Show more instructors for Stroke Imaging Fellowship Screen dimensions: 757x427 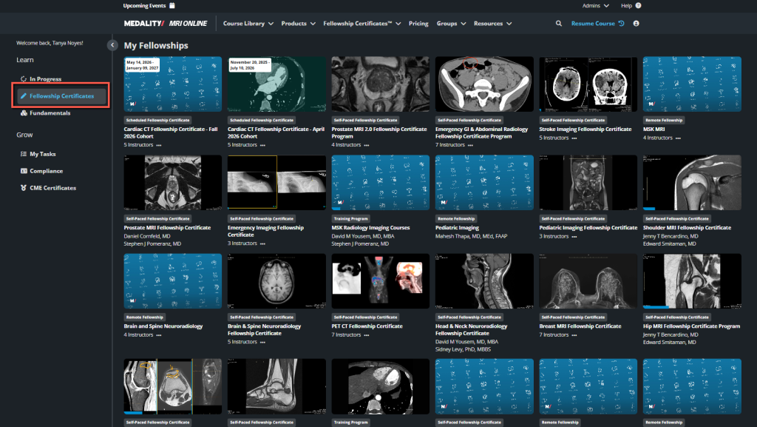coord(574,138)
